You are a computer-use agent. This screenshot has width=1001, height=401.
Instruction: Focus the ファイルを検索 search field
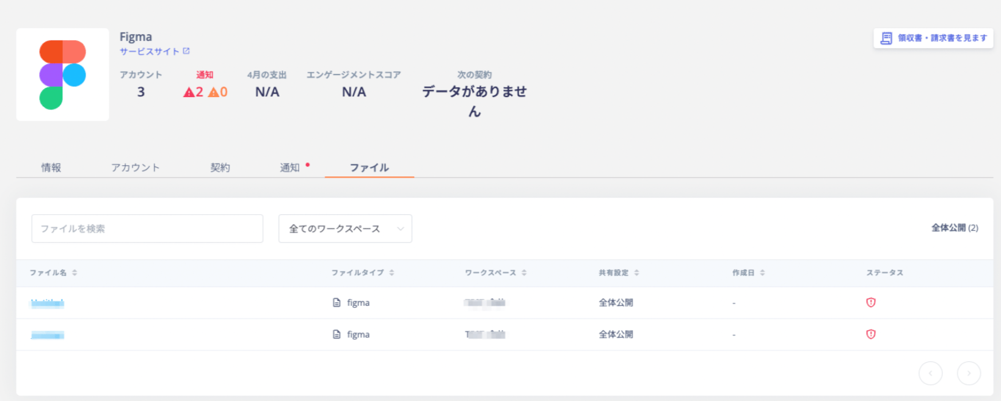click(147, 228)
